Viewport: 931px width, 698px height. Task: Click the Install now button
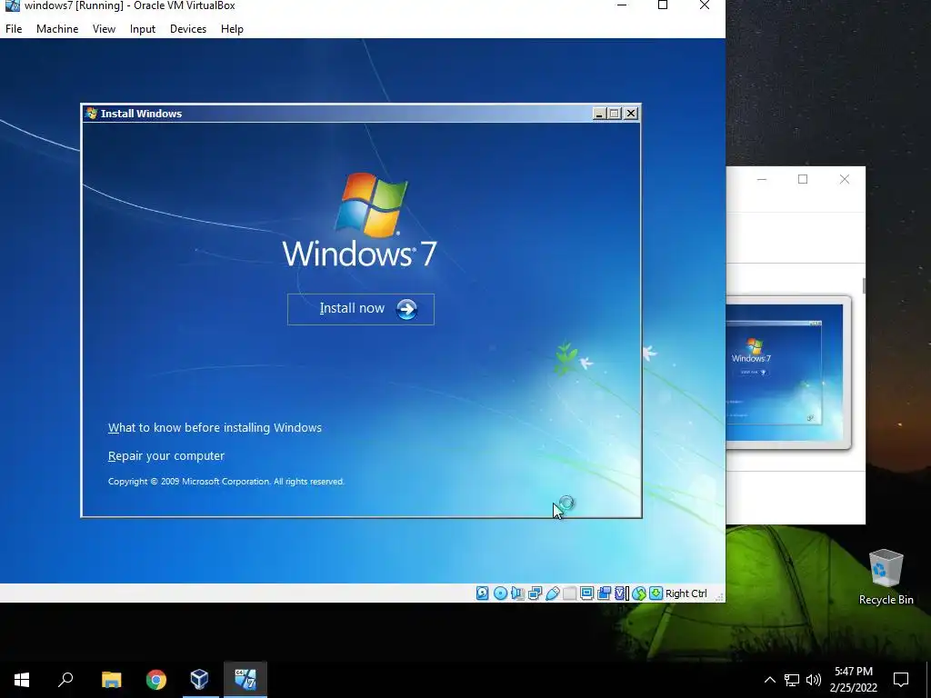pyautogui.click(x=361, y=309)
